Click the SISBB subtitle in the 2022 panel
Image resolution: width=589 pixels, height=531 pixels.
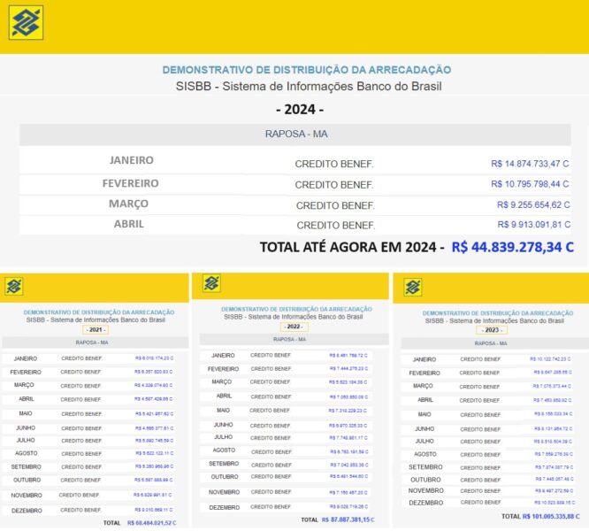293,317
